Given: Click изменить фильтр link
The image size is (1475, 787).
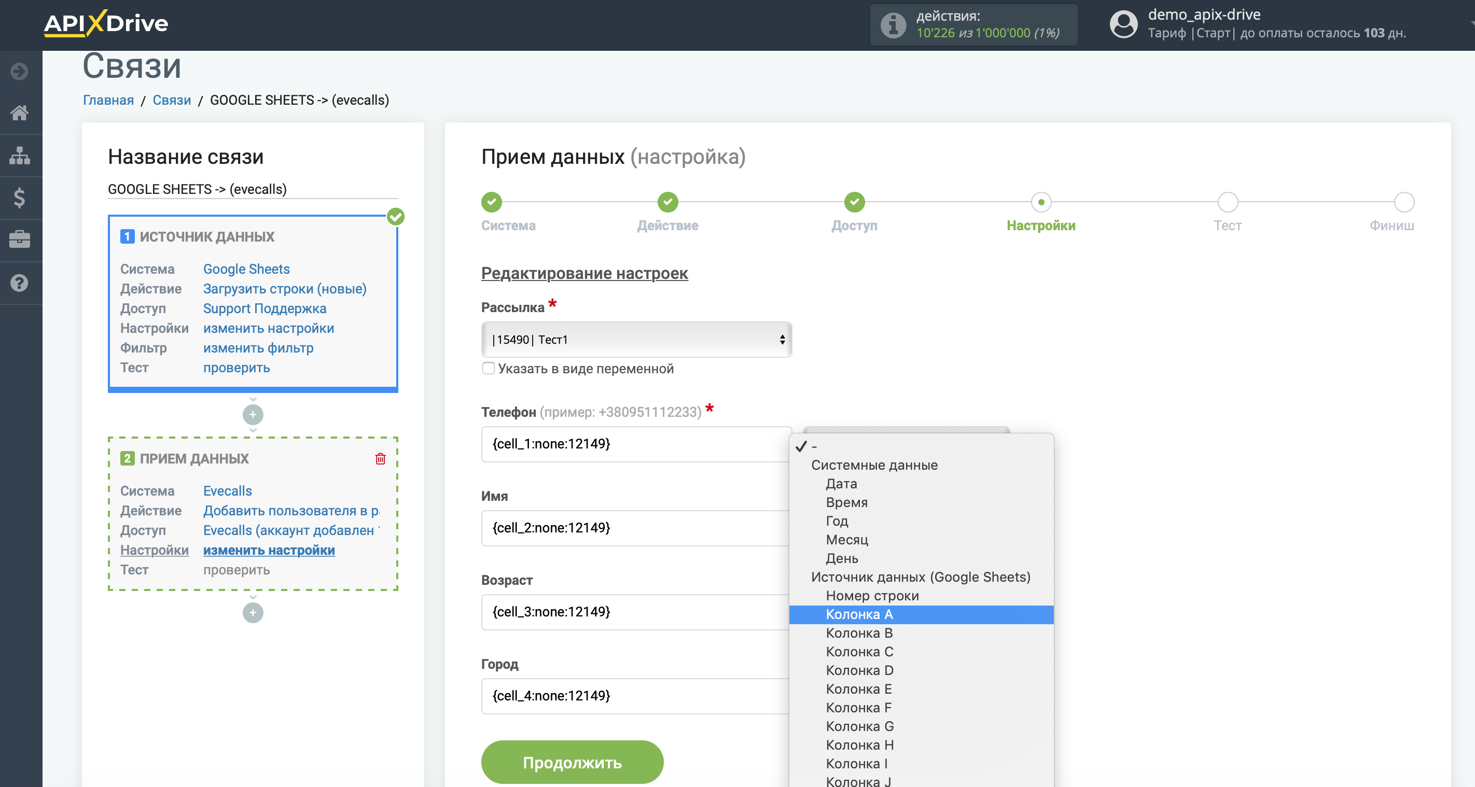Looking at the screenshot, I should pos(258,348).
